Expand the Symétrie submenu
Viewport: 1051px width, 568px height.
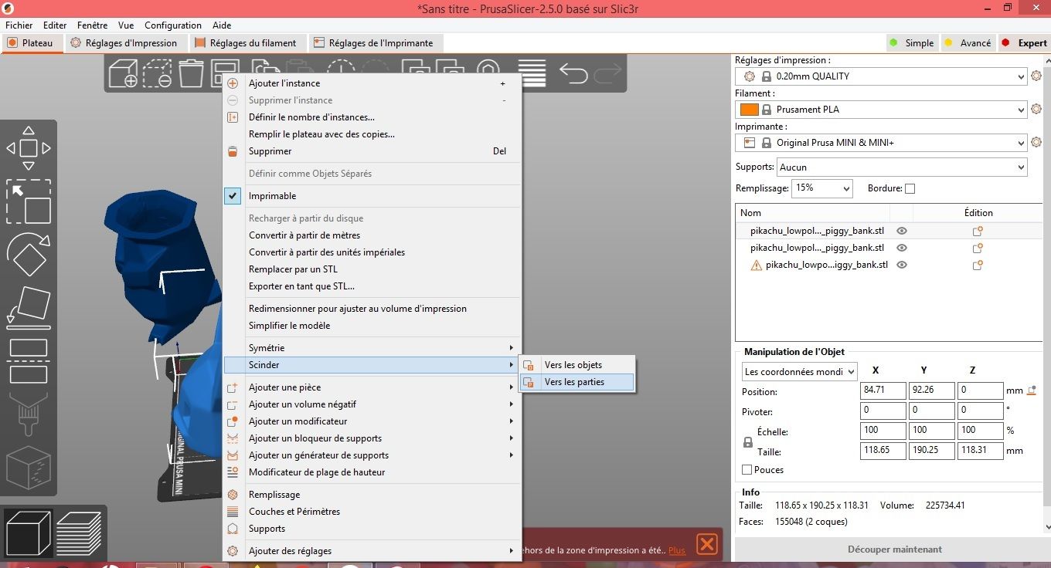(x=372, y=348)
